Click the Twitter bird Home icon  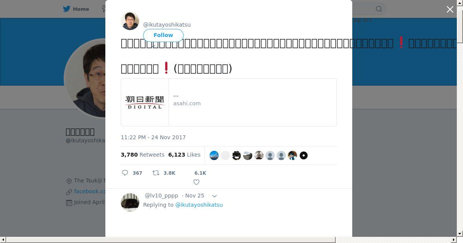point(67,9)
